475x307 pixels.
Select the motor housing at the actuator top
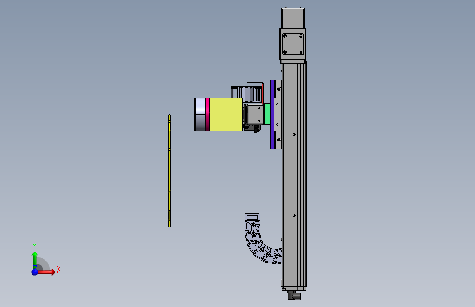click(x=293, y=18)
